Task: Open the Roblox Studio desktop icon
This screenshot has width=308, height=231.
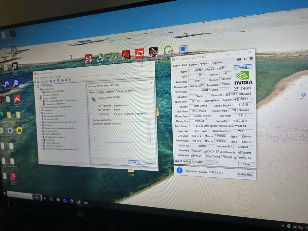Action: click(x=15, y=66)
